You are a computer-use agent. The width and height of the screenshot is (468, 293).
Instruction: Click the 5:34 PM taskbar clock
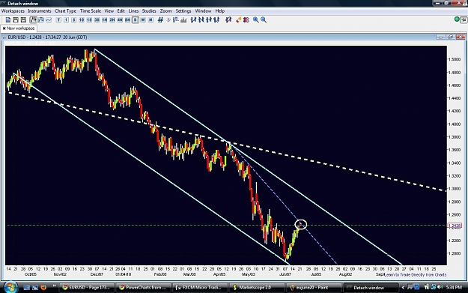click(x=454, y=287)
